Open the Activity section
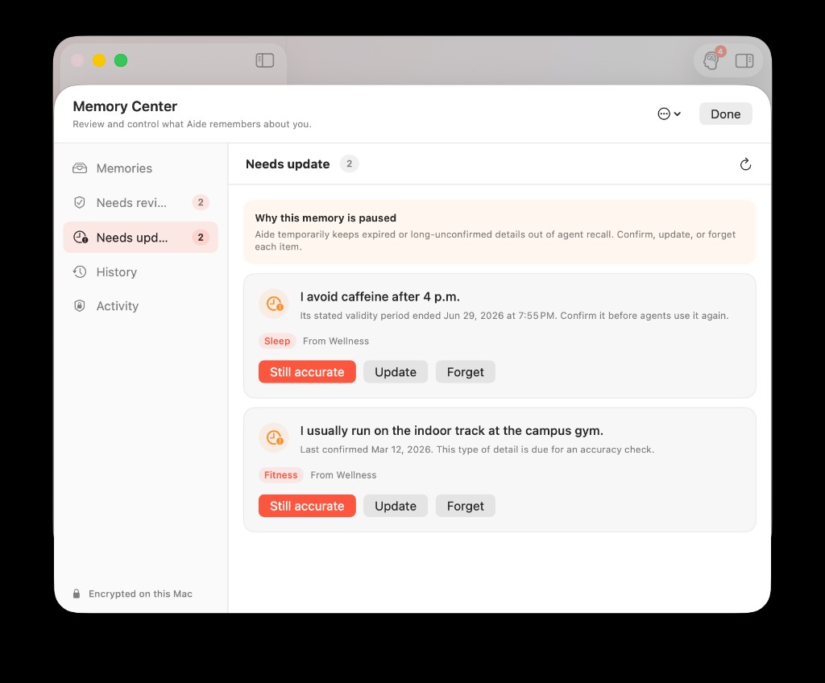 (140, 306)
